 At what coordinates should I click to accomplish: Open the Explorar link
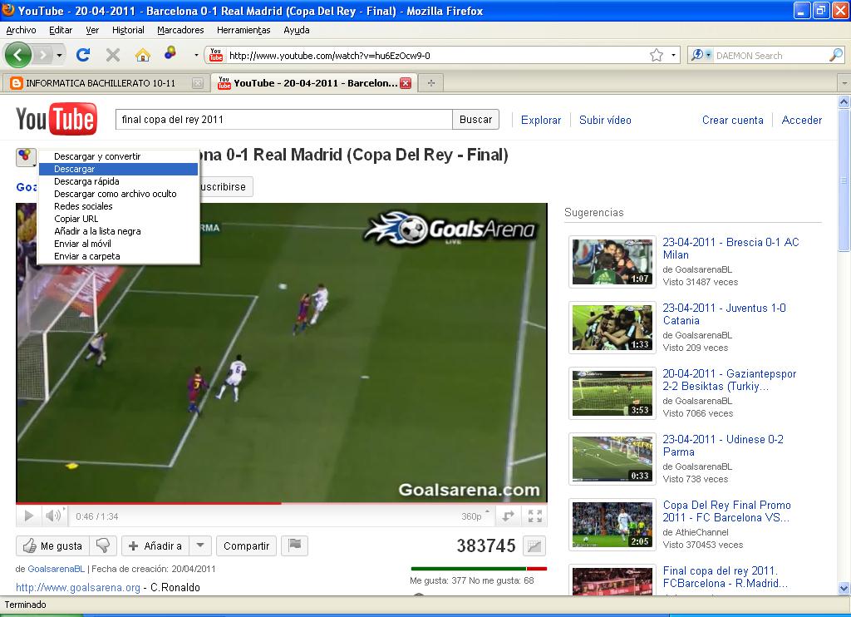(x=540, y=120)
